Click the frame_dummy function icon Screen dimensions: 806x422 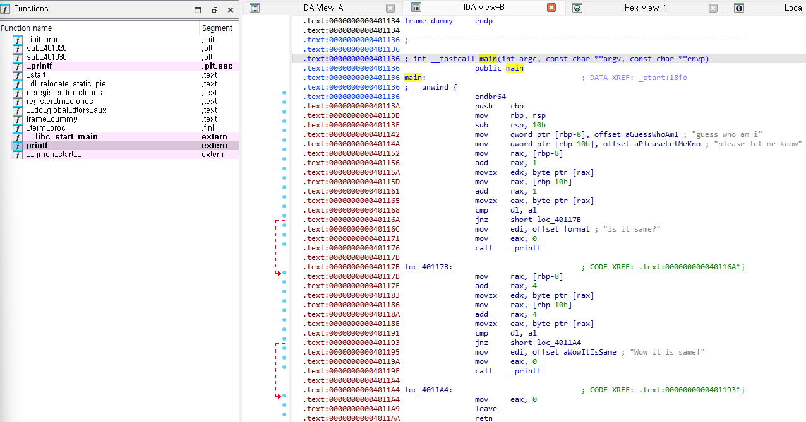18,119
